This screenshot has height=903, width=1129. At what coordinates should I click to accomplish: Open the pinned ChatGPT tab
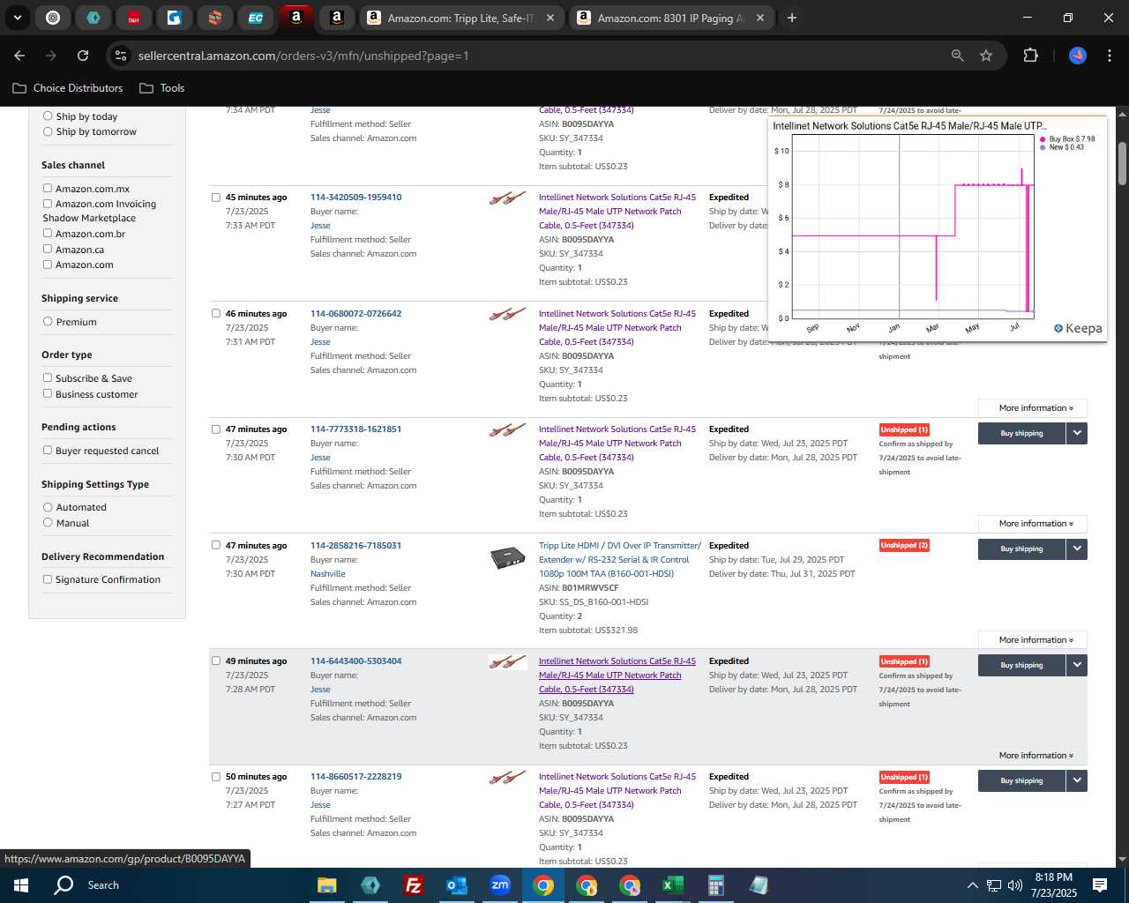53,18
